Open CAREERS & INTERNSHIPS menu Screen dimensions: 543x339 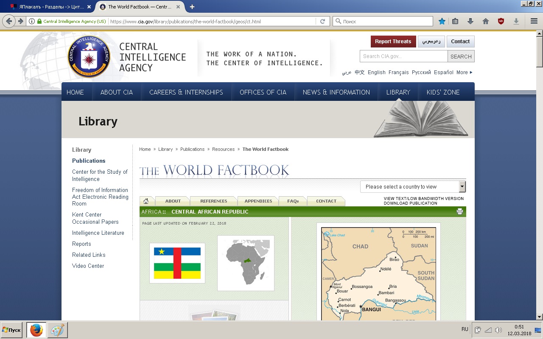(186, 92)
